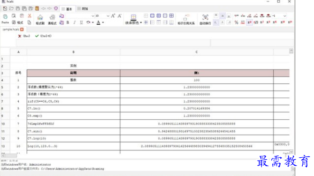
Task: Decrease font size with smaller A icon
Action: tap(120, 16)
